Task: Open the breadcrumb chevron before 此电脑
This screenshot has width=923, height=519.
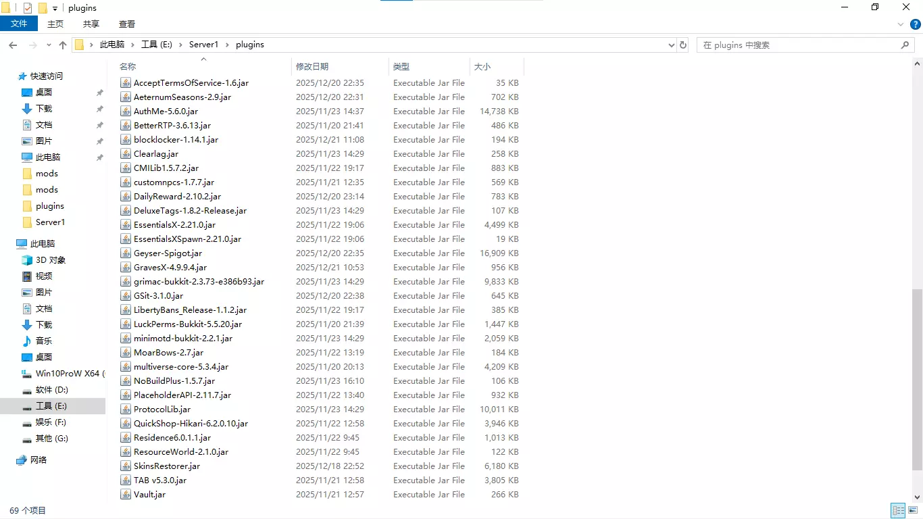Action: (x=92, y=45)
